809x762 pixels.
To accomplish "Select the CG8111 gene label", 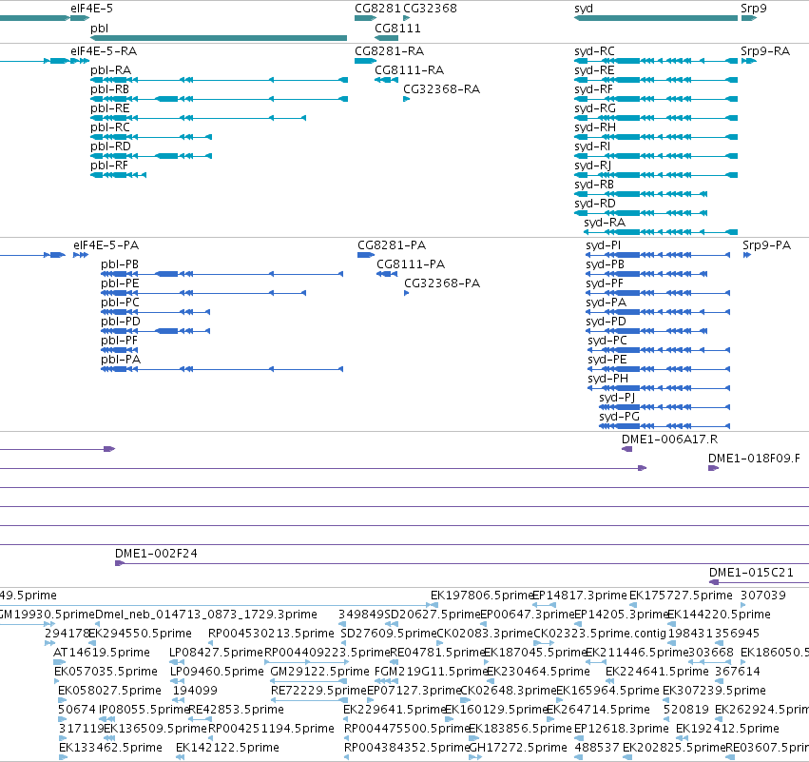I will click(x=397, y=29).
